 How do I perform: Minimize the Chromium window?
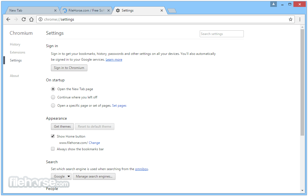pos(282,4)
